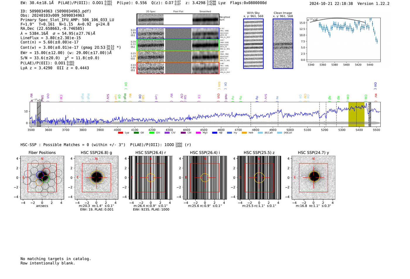Viewport: 410px width, 279px height.
Task: Click the Clean Image detector cutout
Action: coord(283,44)
